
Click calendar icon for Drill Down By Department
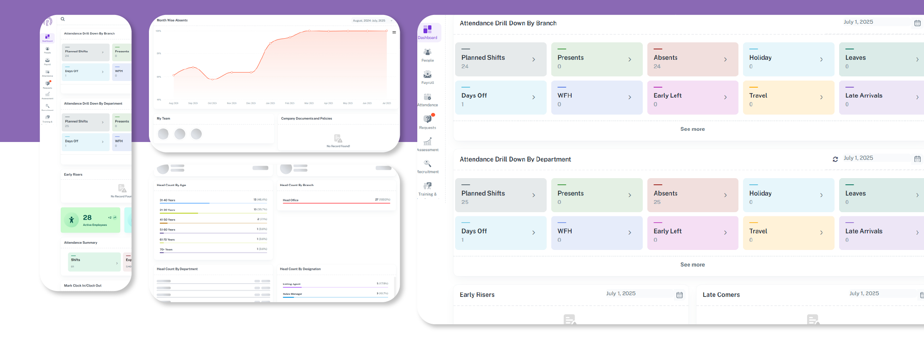click(917, 159)
